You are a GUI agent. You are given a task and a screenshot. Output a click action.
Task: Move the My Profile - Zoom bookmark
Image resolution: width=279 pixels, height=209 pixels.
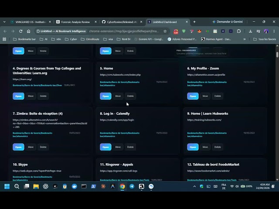(205, 96)
